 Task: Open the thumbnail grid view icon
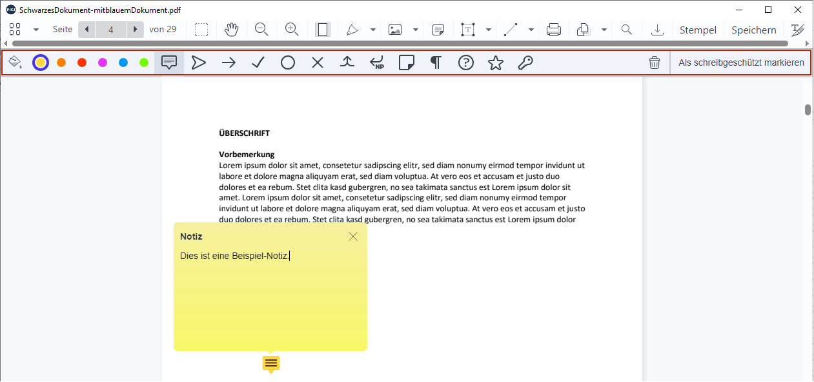click(x=15, y=30)
